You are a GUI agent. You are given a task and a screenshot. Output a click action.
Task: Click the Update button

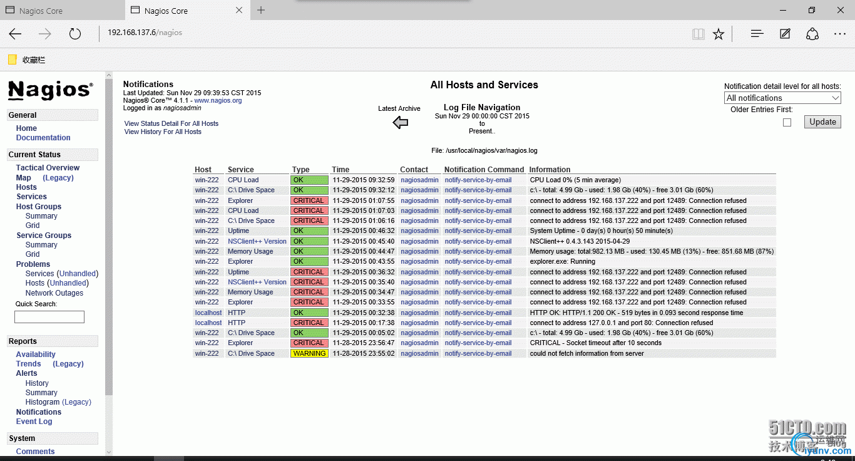coord(822,122)
